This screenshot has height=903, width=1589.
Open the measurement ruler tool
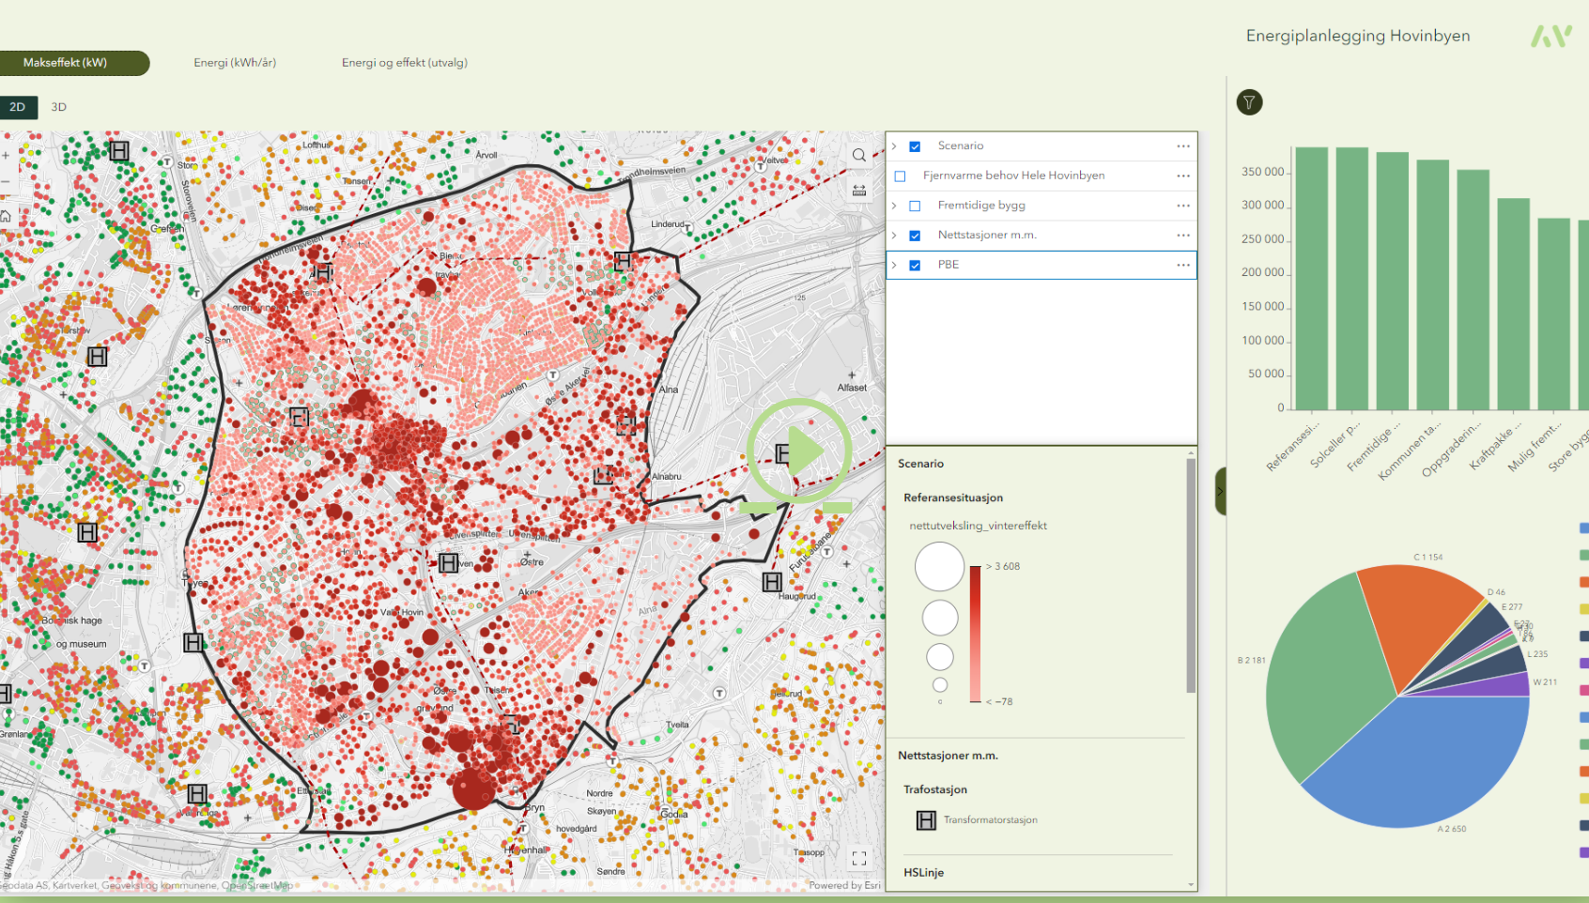pyautogui.click(x=859, y=191)
